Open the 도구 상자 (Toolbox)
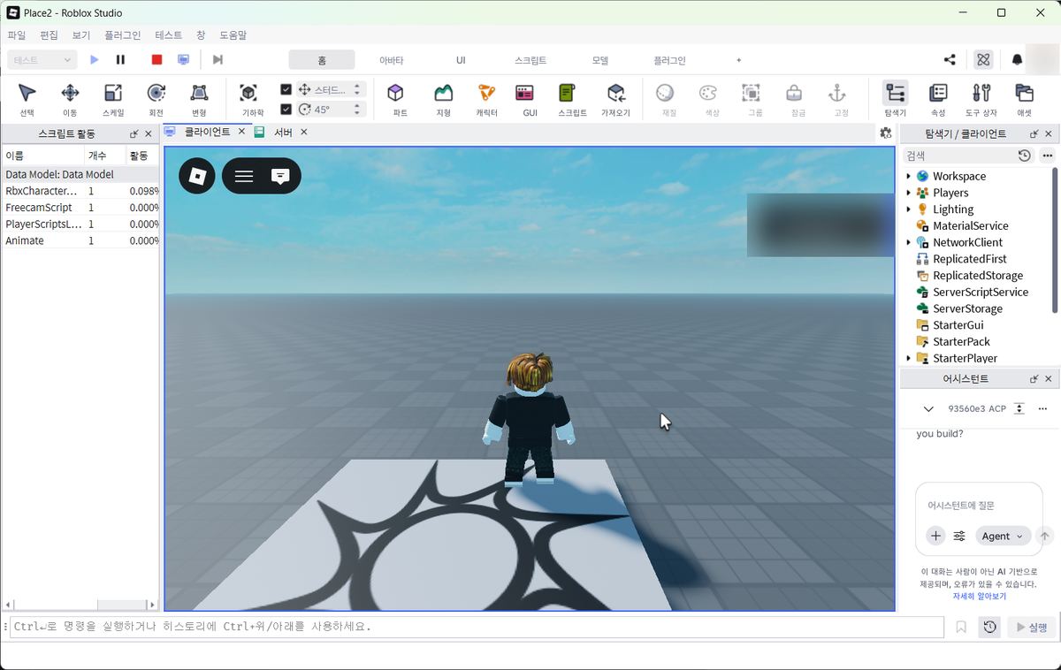This screenshot has height=670, width=1061. click(x=981, y=99)
